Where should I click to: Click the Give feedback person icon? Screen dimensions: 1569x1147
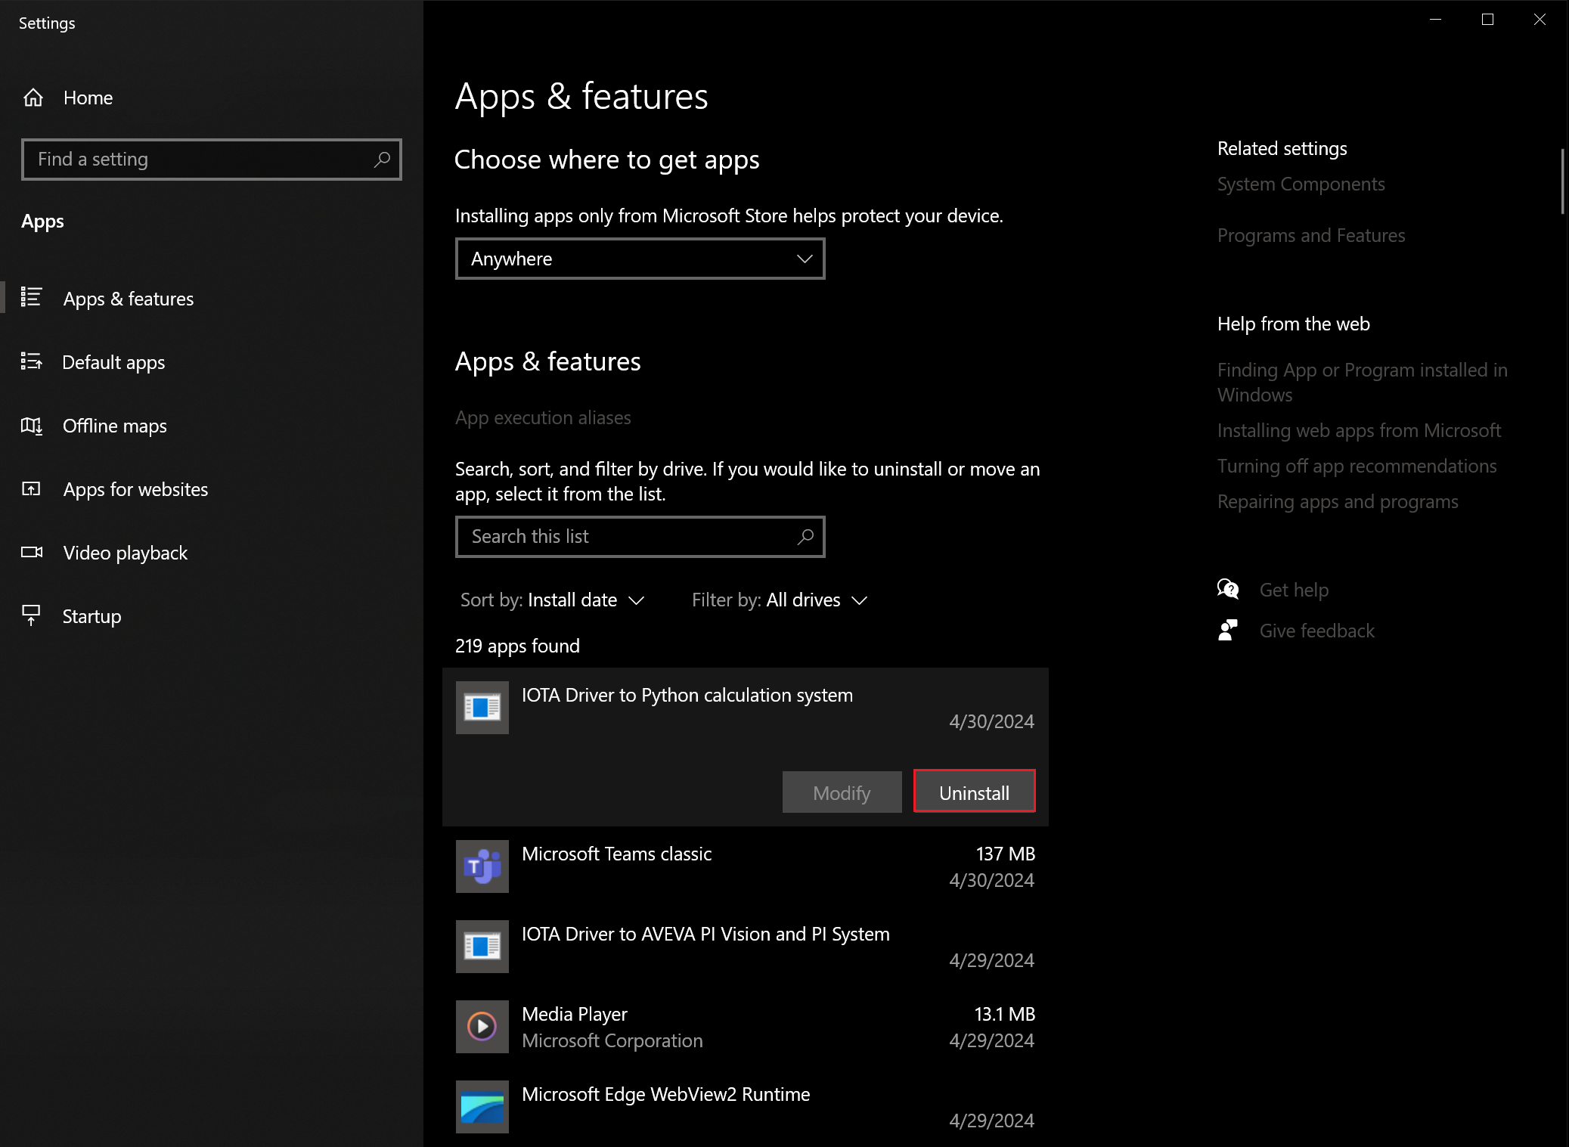point(1228,630)
